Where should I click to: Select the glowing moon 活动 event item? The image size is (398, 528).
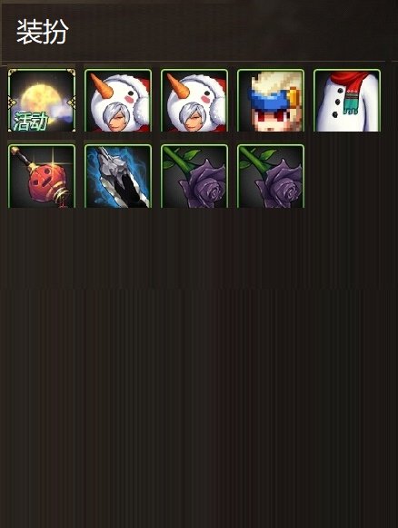pos(42,101)
